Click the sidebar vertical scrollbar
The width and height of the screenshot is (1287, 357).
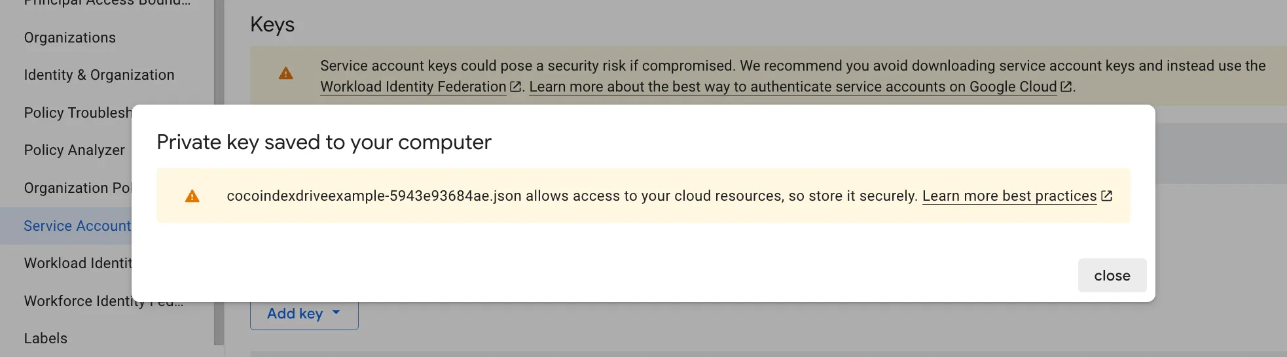219,196
